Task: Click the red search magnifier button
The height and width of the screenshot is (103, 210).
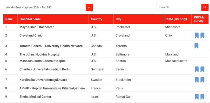Action: tap(205, 7)
